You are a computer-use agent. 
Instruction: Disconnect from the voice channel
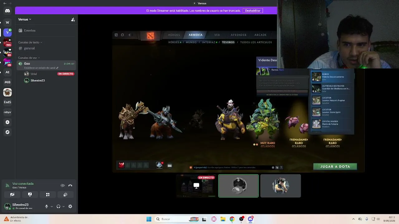pyautogui.click(x=70, y=185)
